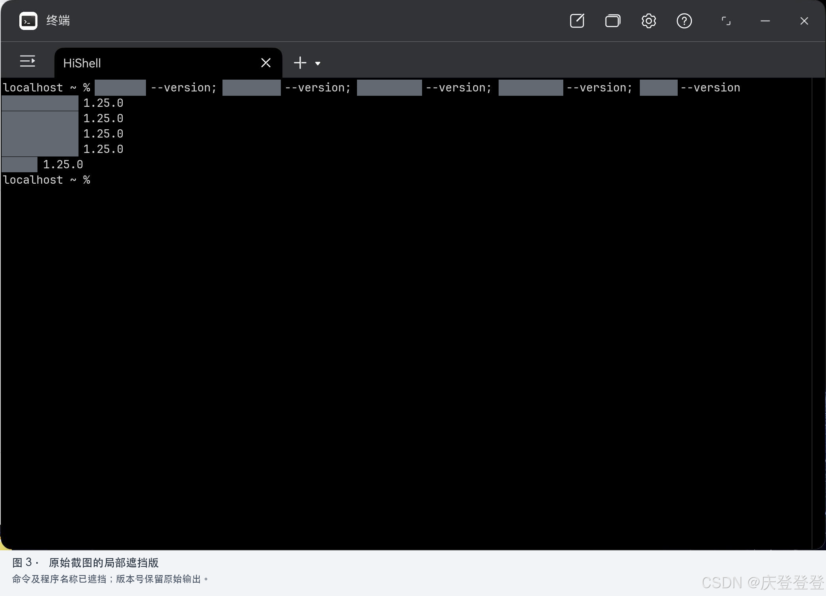The image size is (826, 596).
Task: Open terminal settings gear icon
Action: coord(648,21)
